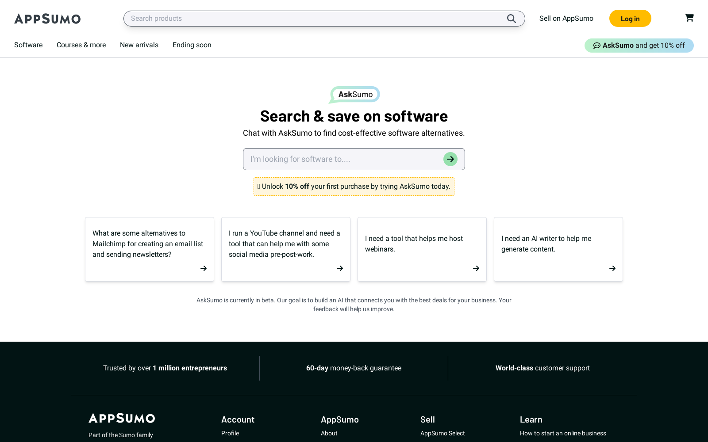Screen dimensions: 708x442
Task: Click the arrow on the webinars card
Action: click(476, 268)
